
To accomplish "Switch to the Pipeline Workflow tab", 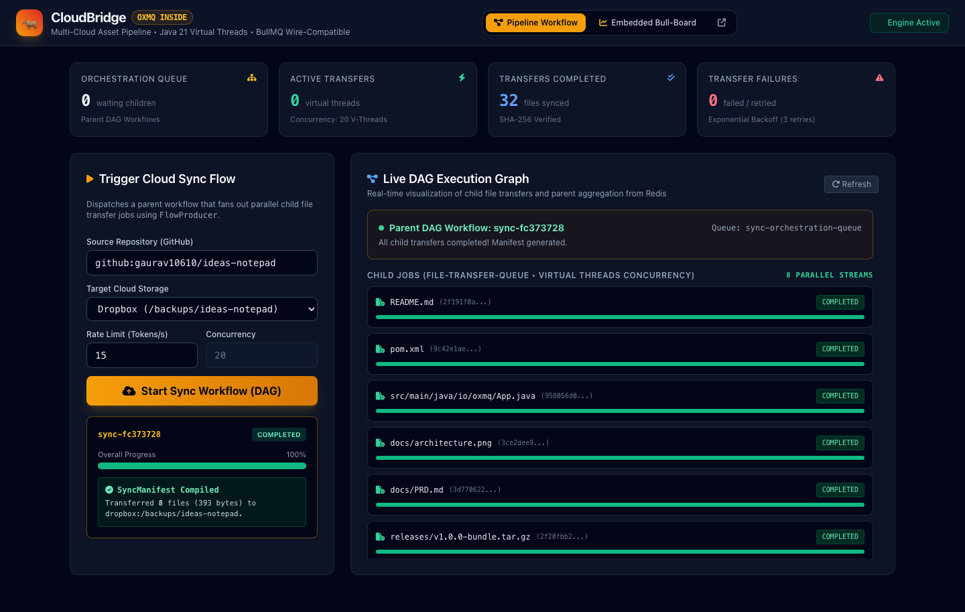I will 535,23.
